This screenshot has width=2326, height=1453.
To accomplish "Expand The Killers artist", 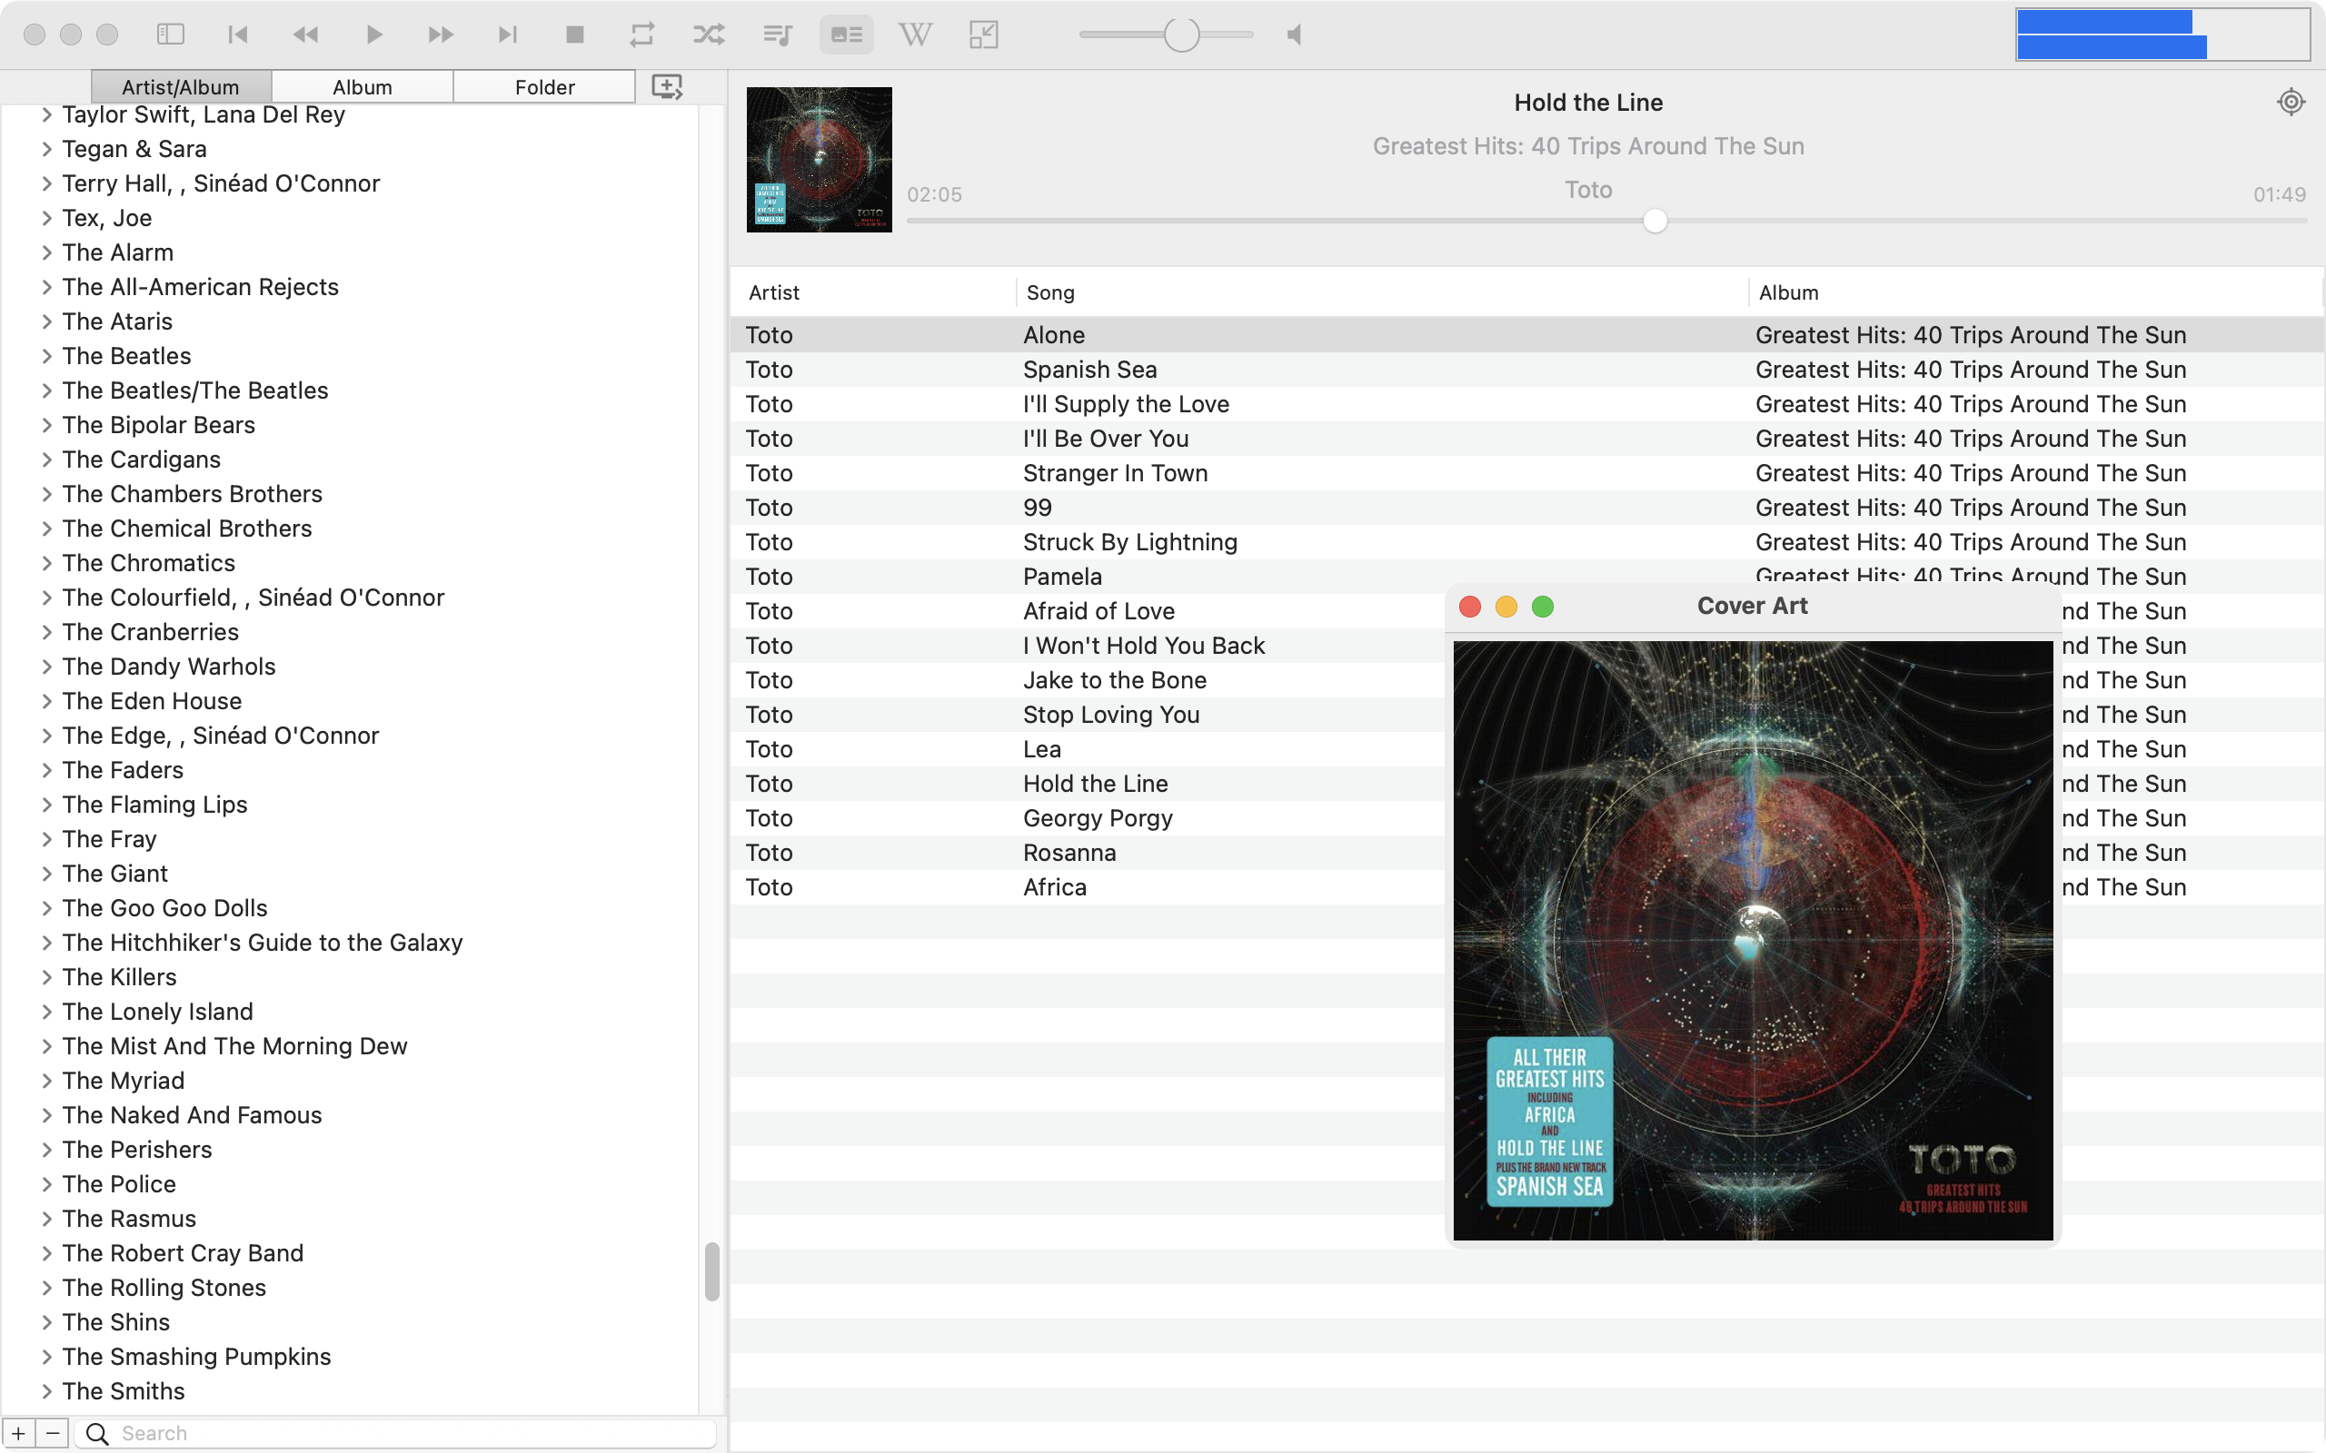I will click(46, 977).
